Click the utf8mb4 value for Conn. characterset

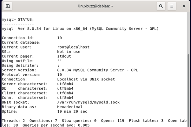65,98
